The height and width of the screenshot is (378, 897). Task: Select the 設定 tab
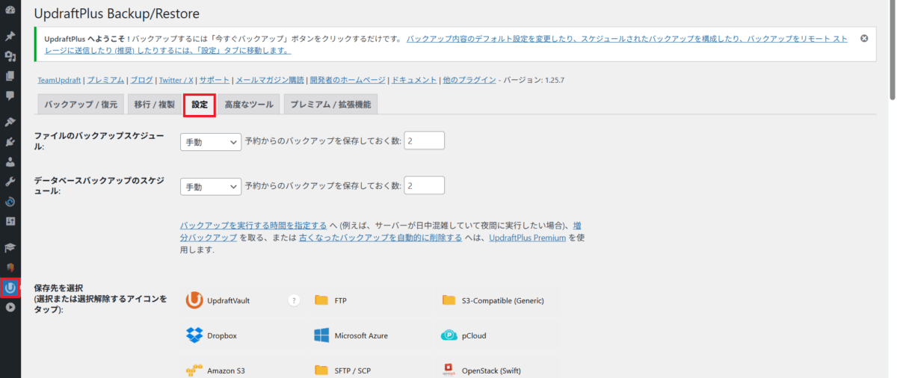[x=200, y=105]
